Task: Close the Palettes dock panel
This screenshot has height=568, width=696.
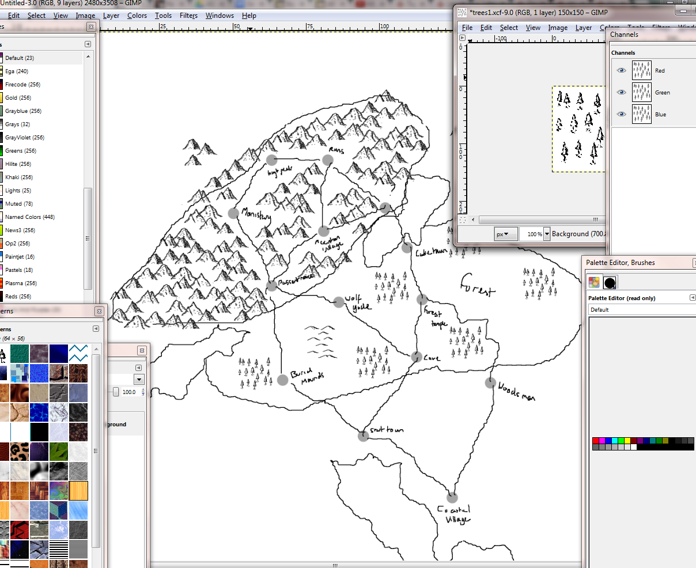Action: pyautogui.click(x=91, y=27)
